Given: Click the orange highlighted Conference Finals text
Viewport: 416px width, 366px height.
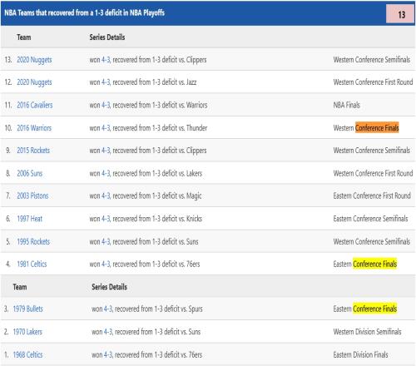Looking at the screenshot, I should [377, 128].
